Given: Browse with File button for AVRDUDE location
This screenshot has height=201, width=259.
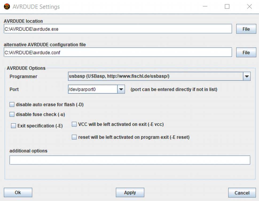Looking at the screenshot, I should 246,29.
